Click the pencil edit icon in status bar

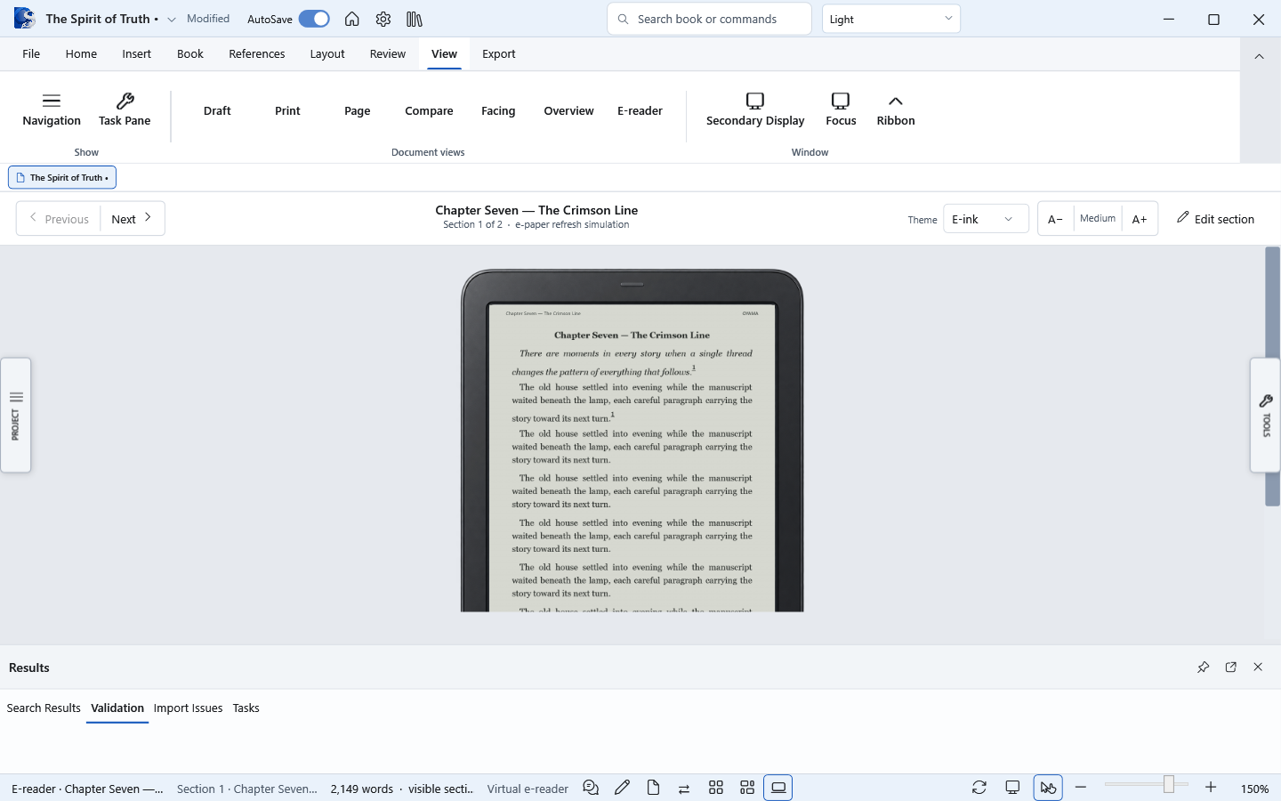pos(622,788)
